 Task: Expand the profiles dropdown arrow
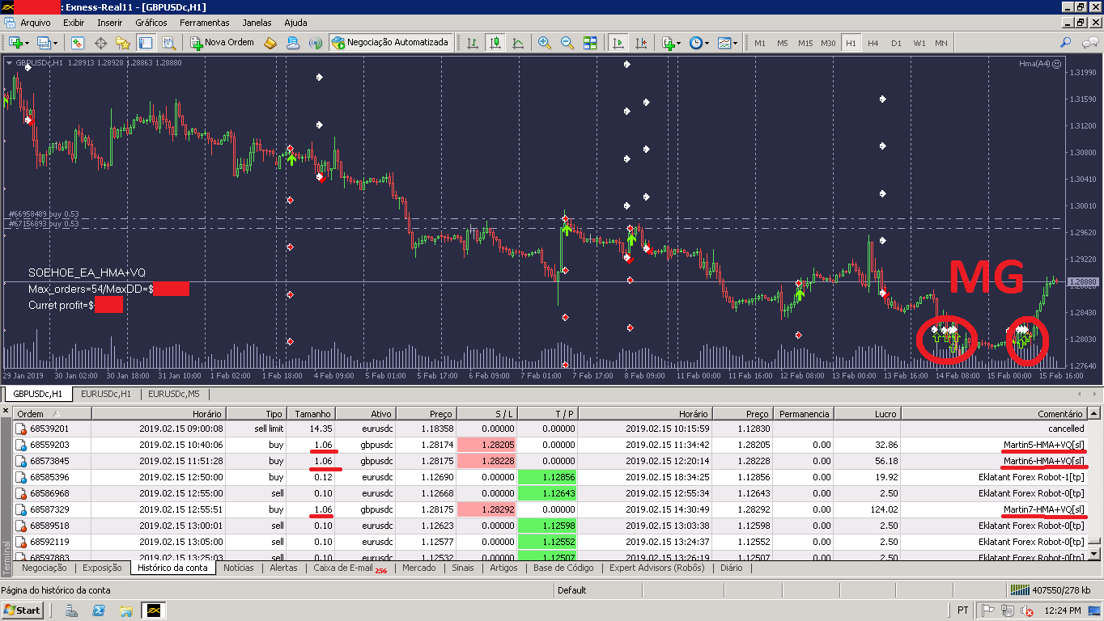(54, 43)
